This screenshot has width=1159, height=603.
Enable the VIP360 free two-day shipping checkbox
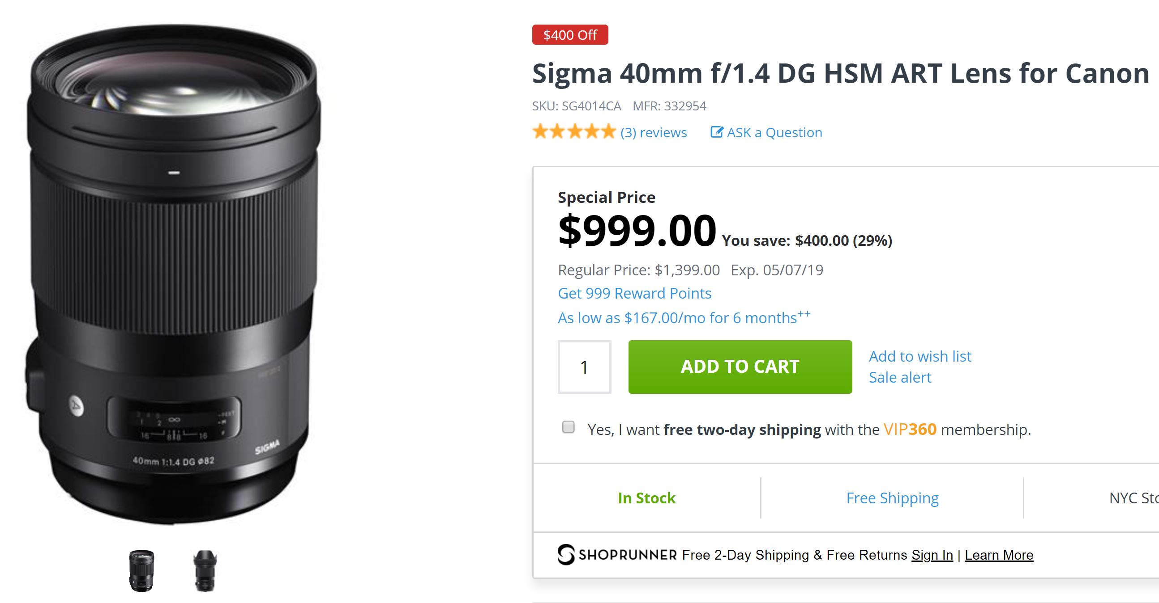(568, 427)
